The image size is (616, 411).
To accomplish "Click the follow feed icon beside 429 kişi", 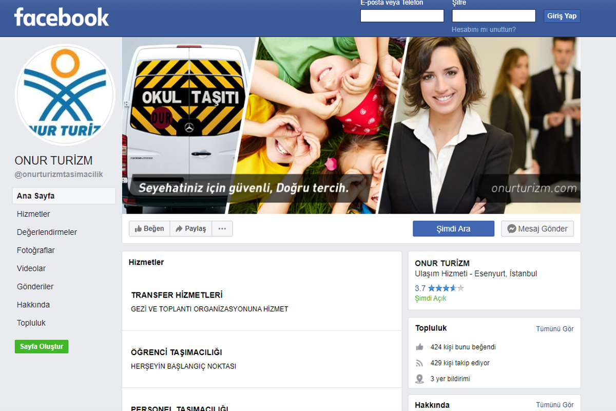I will click(x=420, y=363).
